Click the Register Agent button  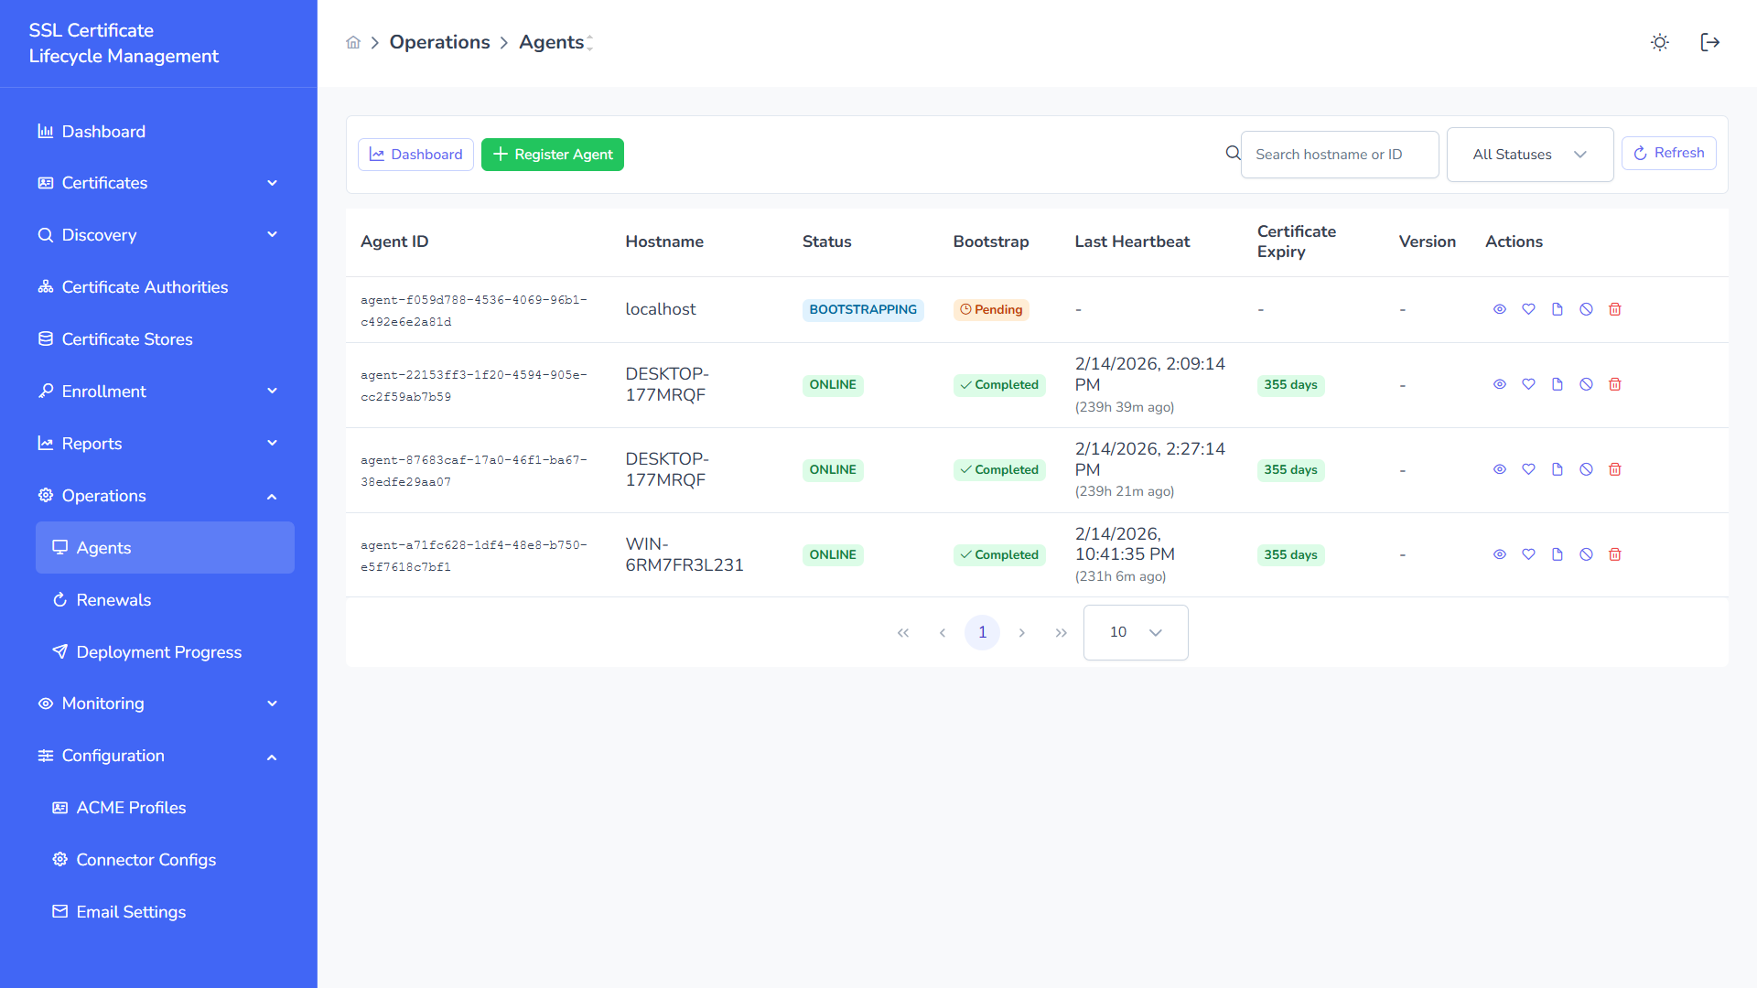click(x=552, y=155)
